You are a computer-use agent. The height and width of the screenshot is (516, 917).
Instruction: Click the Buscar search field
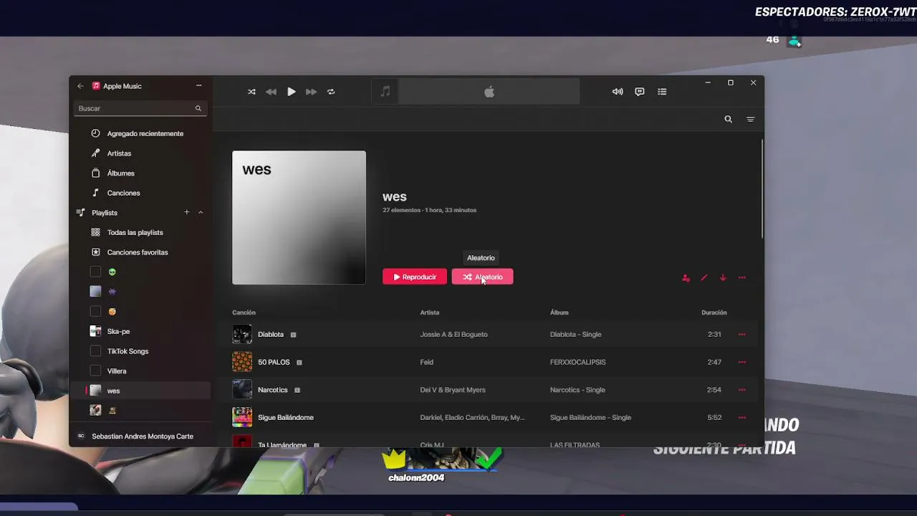[139, 108]
